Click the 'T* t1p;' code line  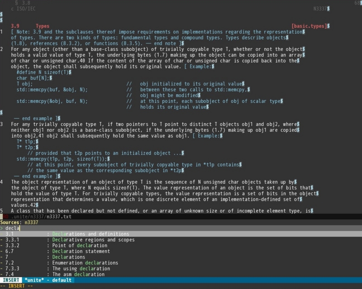[x=26, y=141]
